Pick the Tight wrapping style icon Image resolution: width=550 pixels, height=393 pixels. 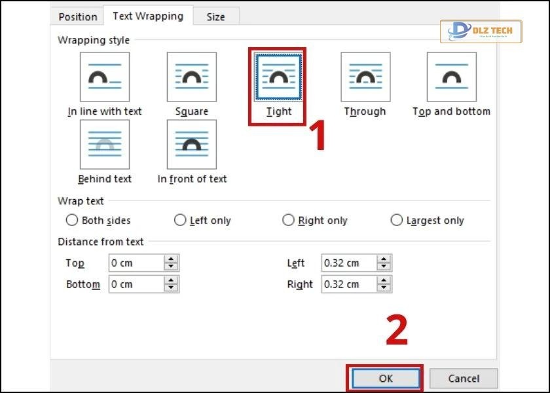[x=278, y=77]
